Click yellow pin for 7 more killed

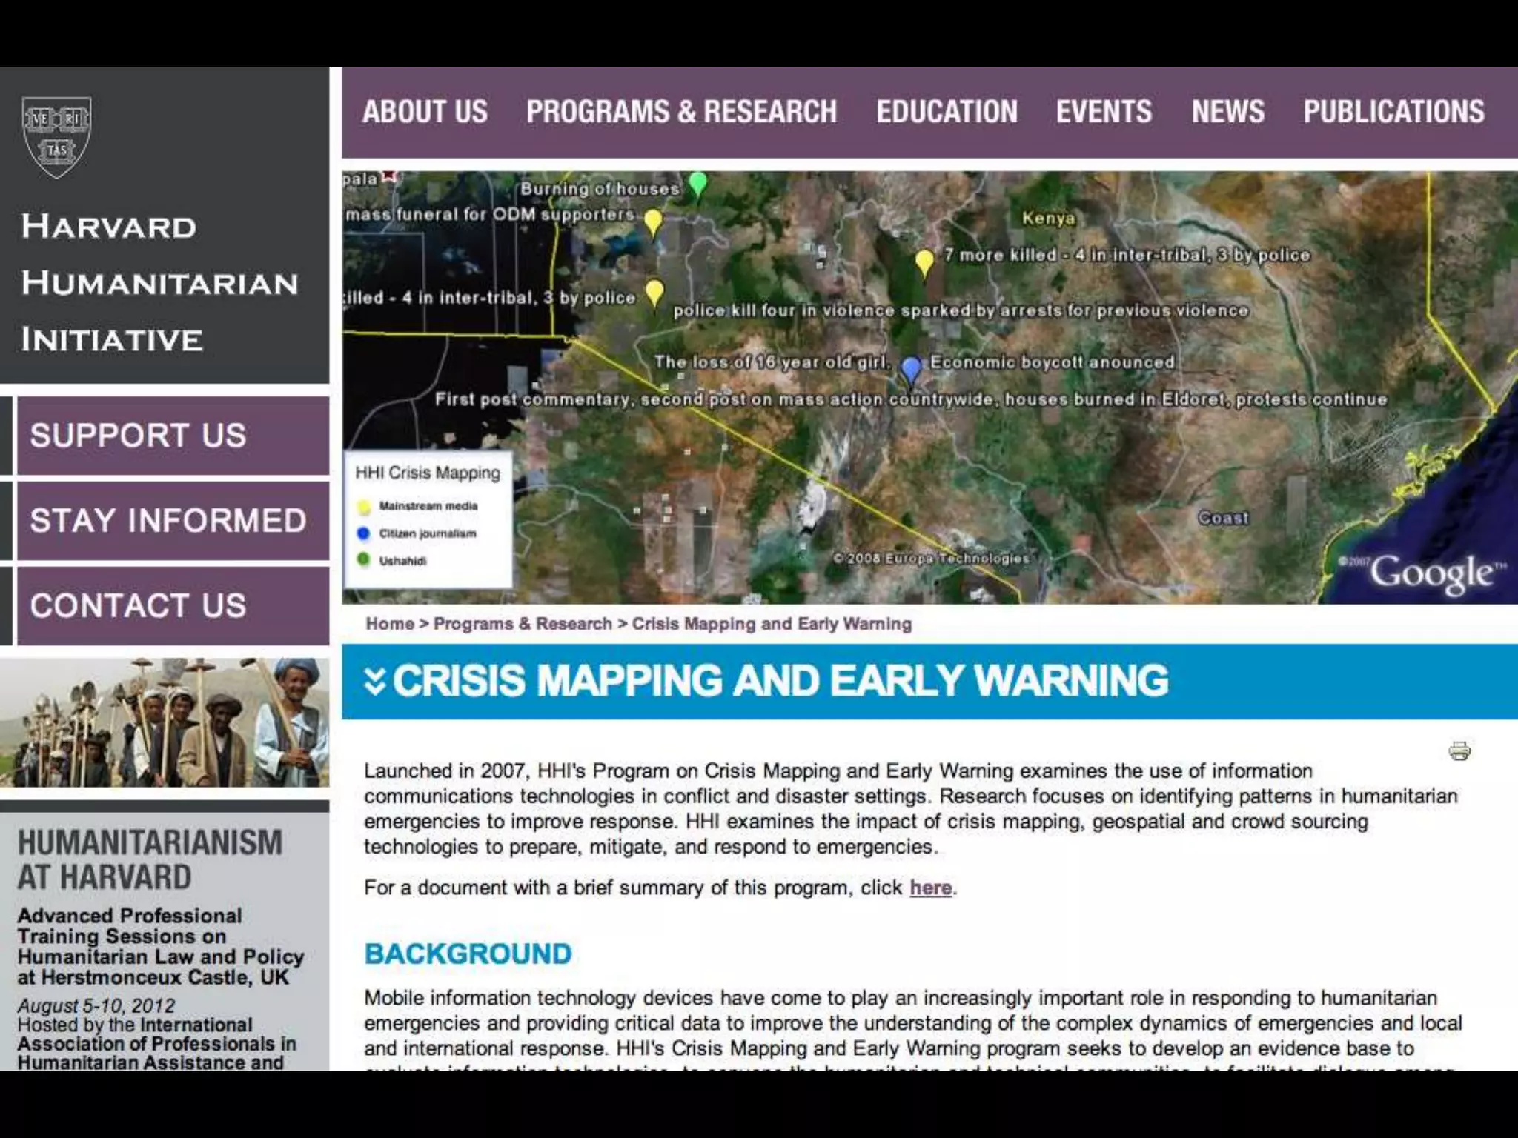click(924, 262)
